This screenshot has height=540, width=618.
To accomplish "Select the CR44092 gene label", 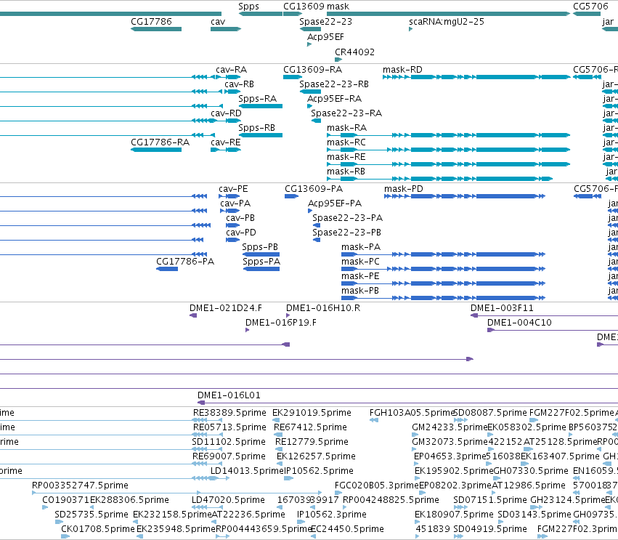I will pyautogui.click(x=354, y=52).
